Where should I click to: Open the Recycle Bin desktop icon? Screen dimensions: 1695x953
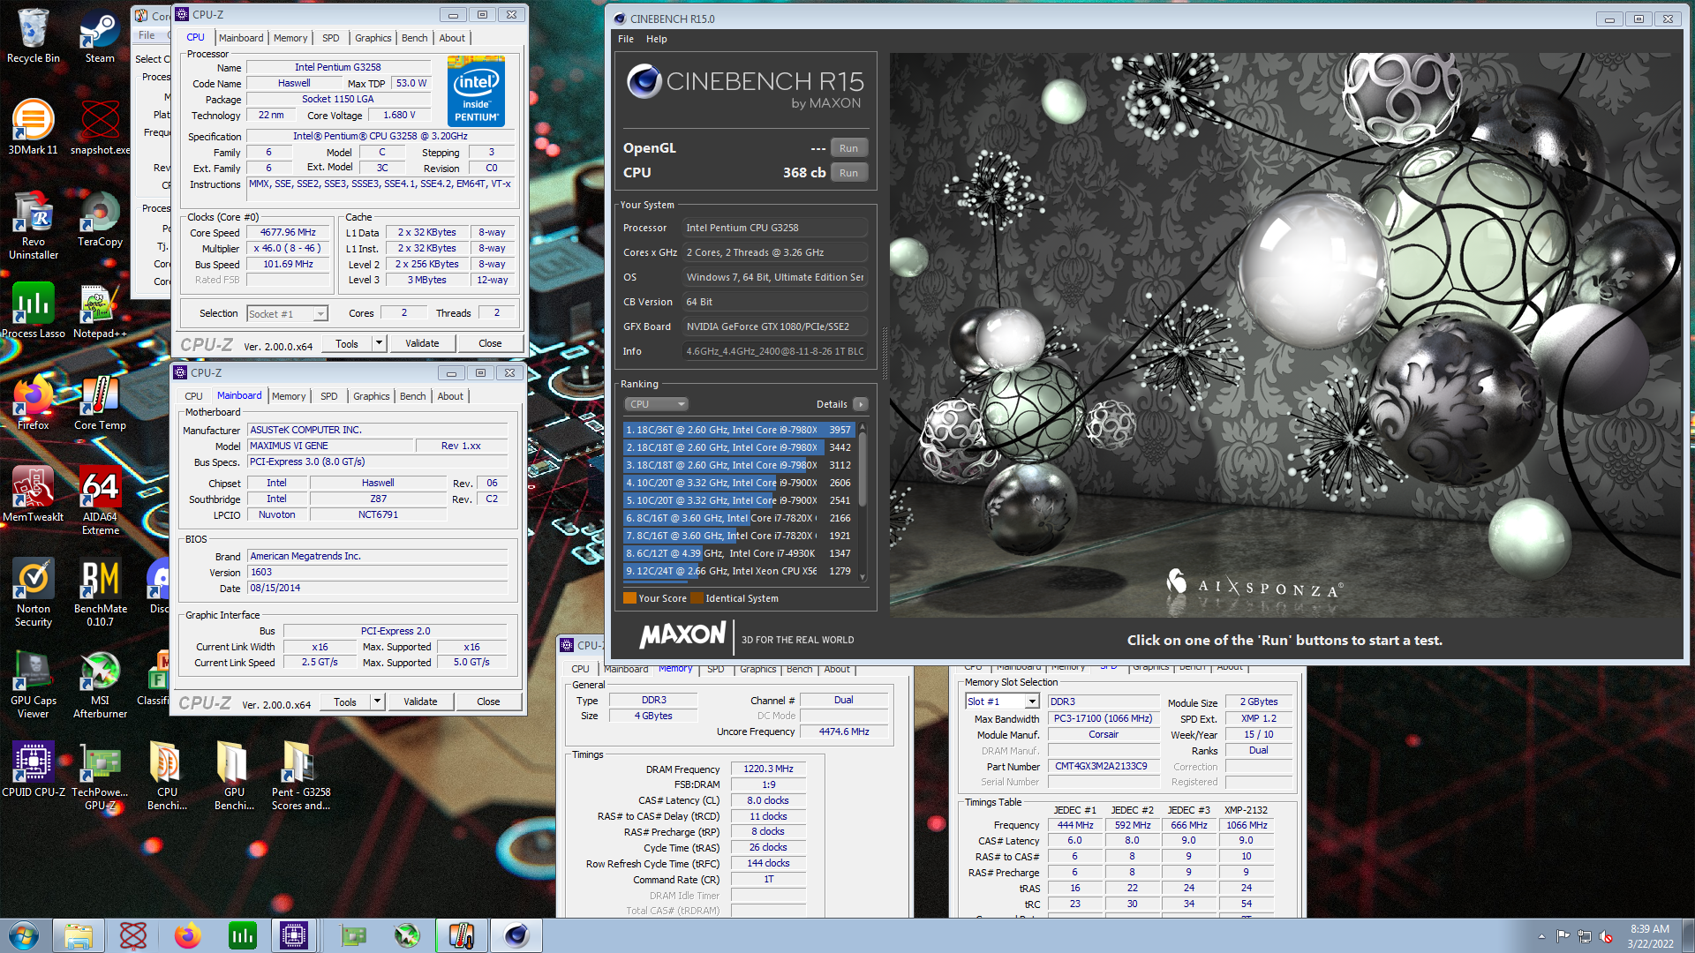pos(34,35)
